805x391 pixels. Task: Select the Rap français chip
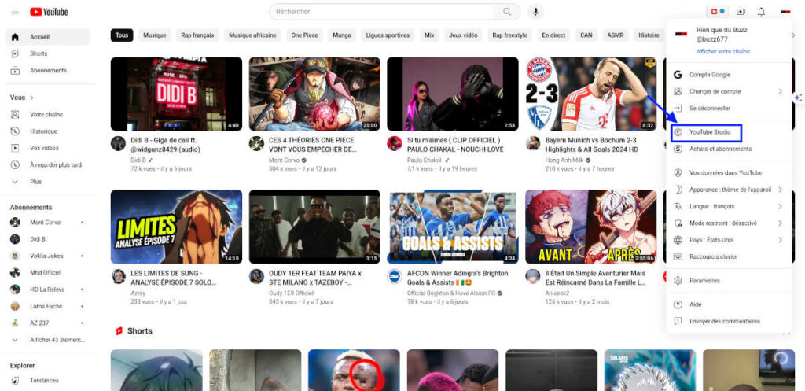tap(197, 35)
